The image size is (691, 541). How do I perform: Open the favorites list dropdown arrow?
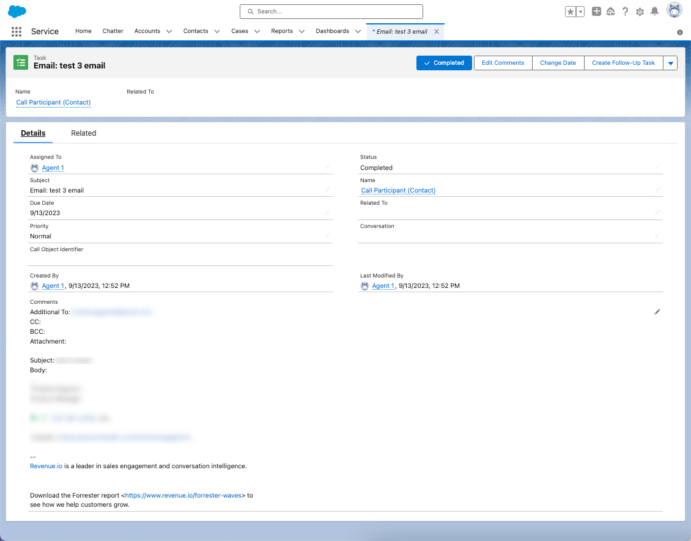(580, 12)
